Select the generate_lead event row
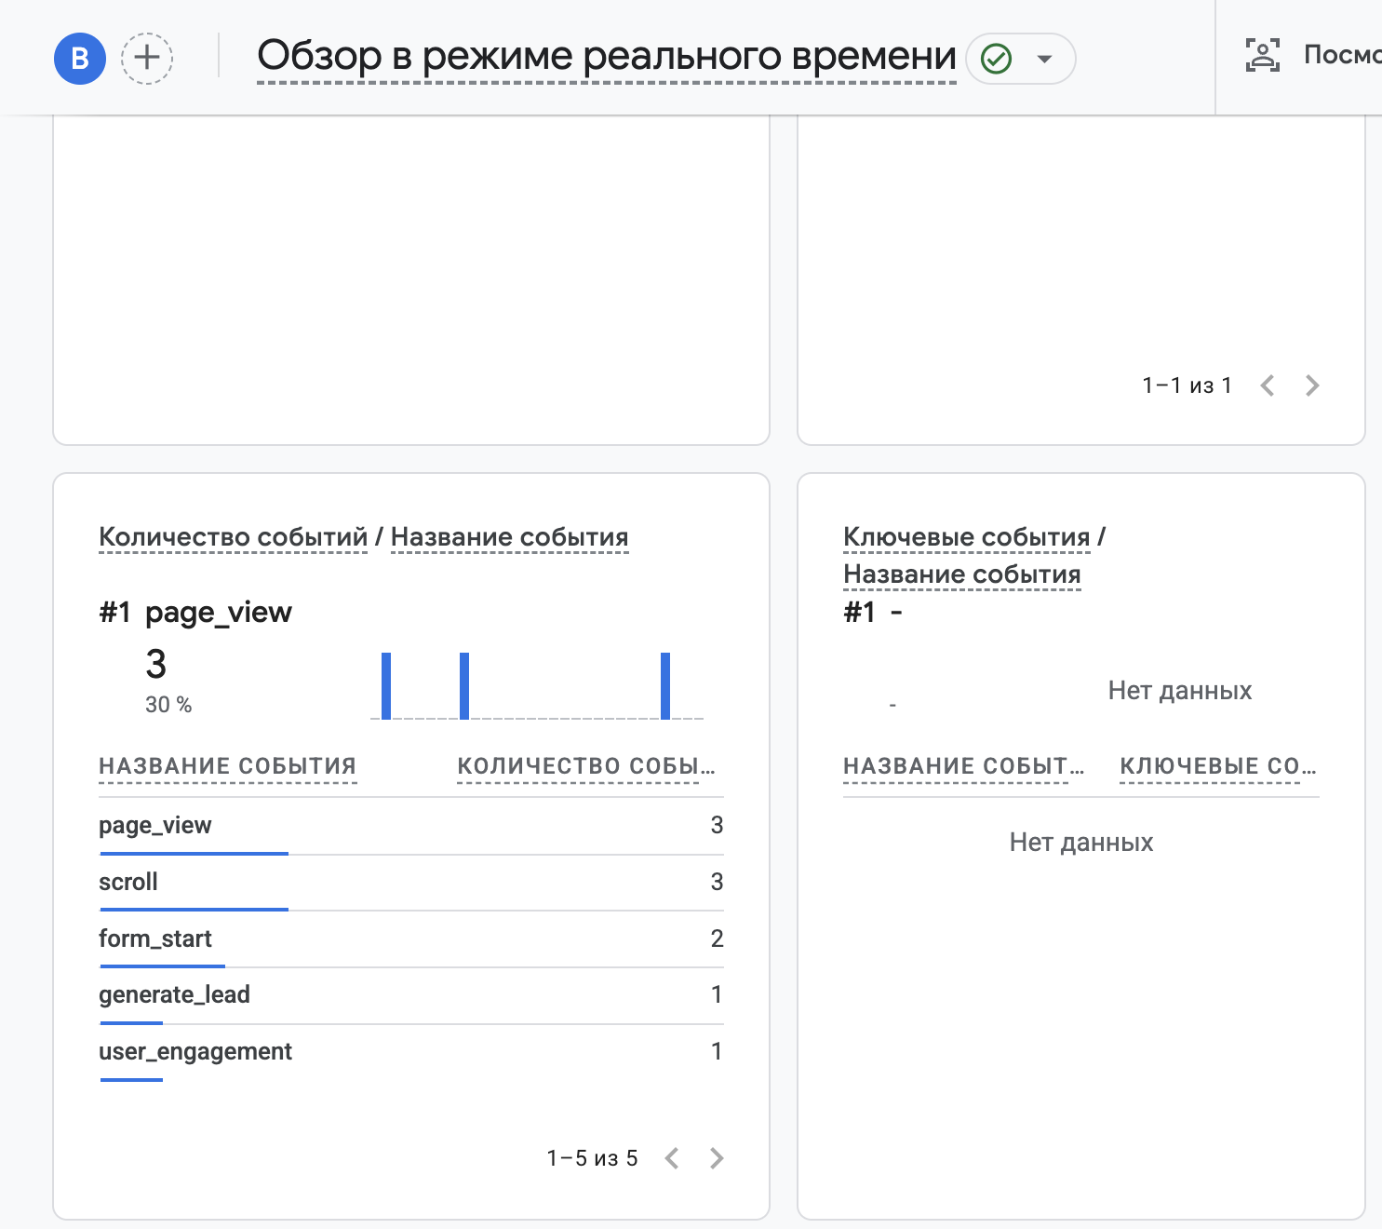This screenshot has height=1229, width=1382. 411,995
